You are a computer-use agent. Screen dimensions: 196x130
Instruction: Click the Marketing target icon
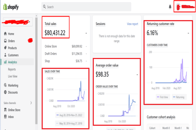coord(5,85)
